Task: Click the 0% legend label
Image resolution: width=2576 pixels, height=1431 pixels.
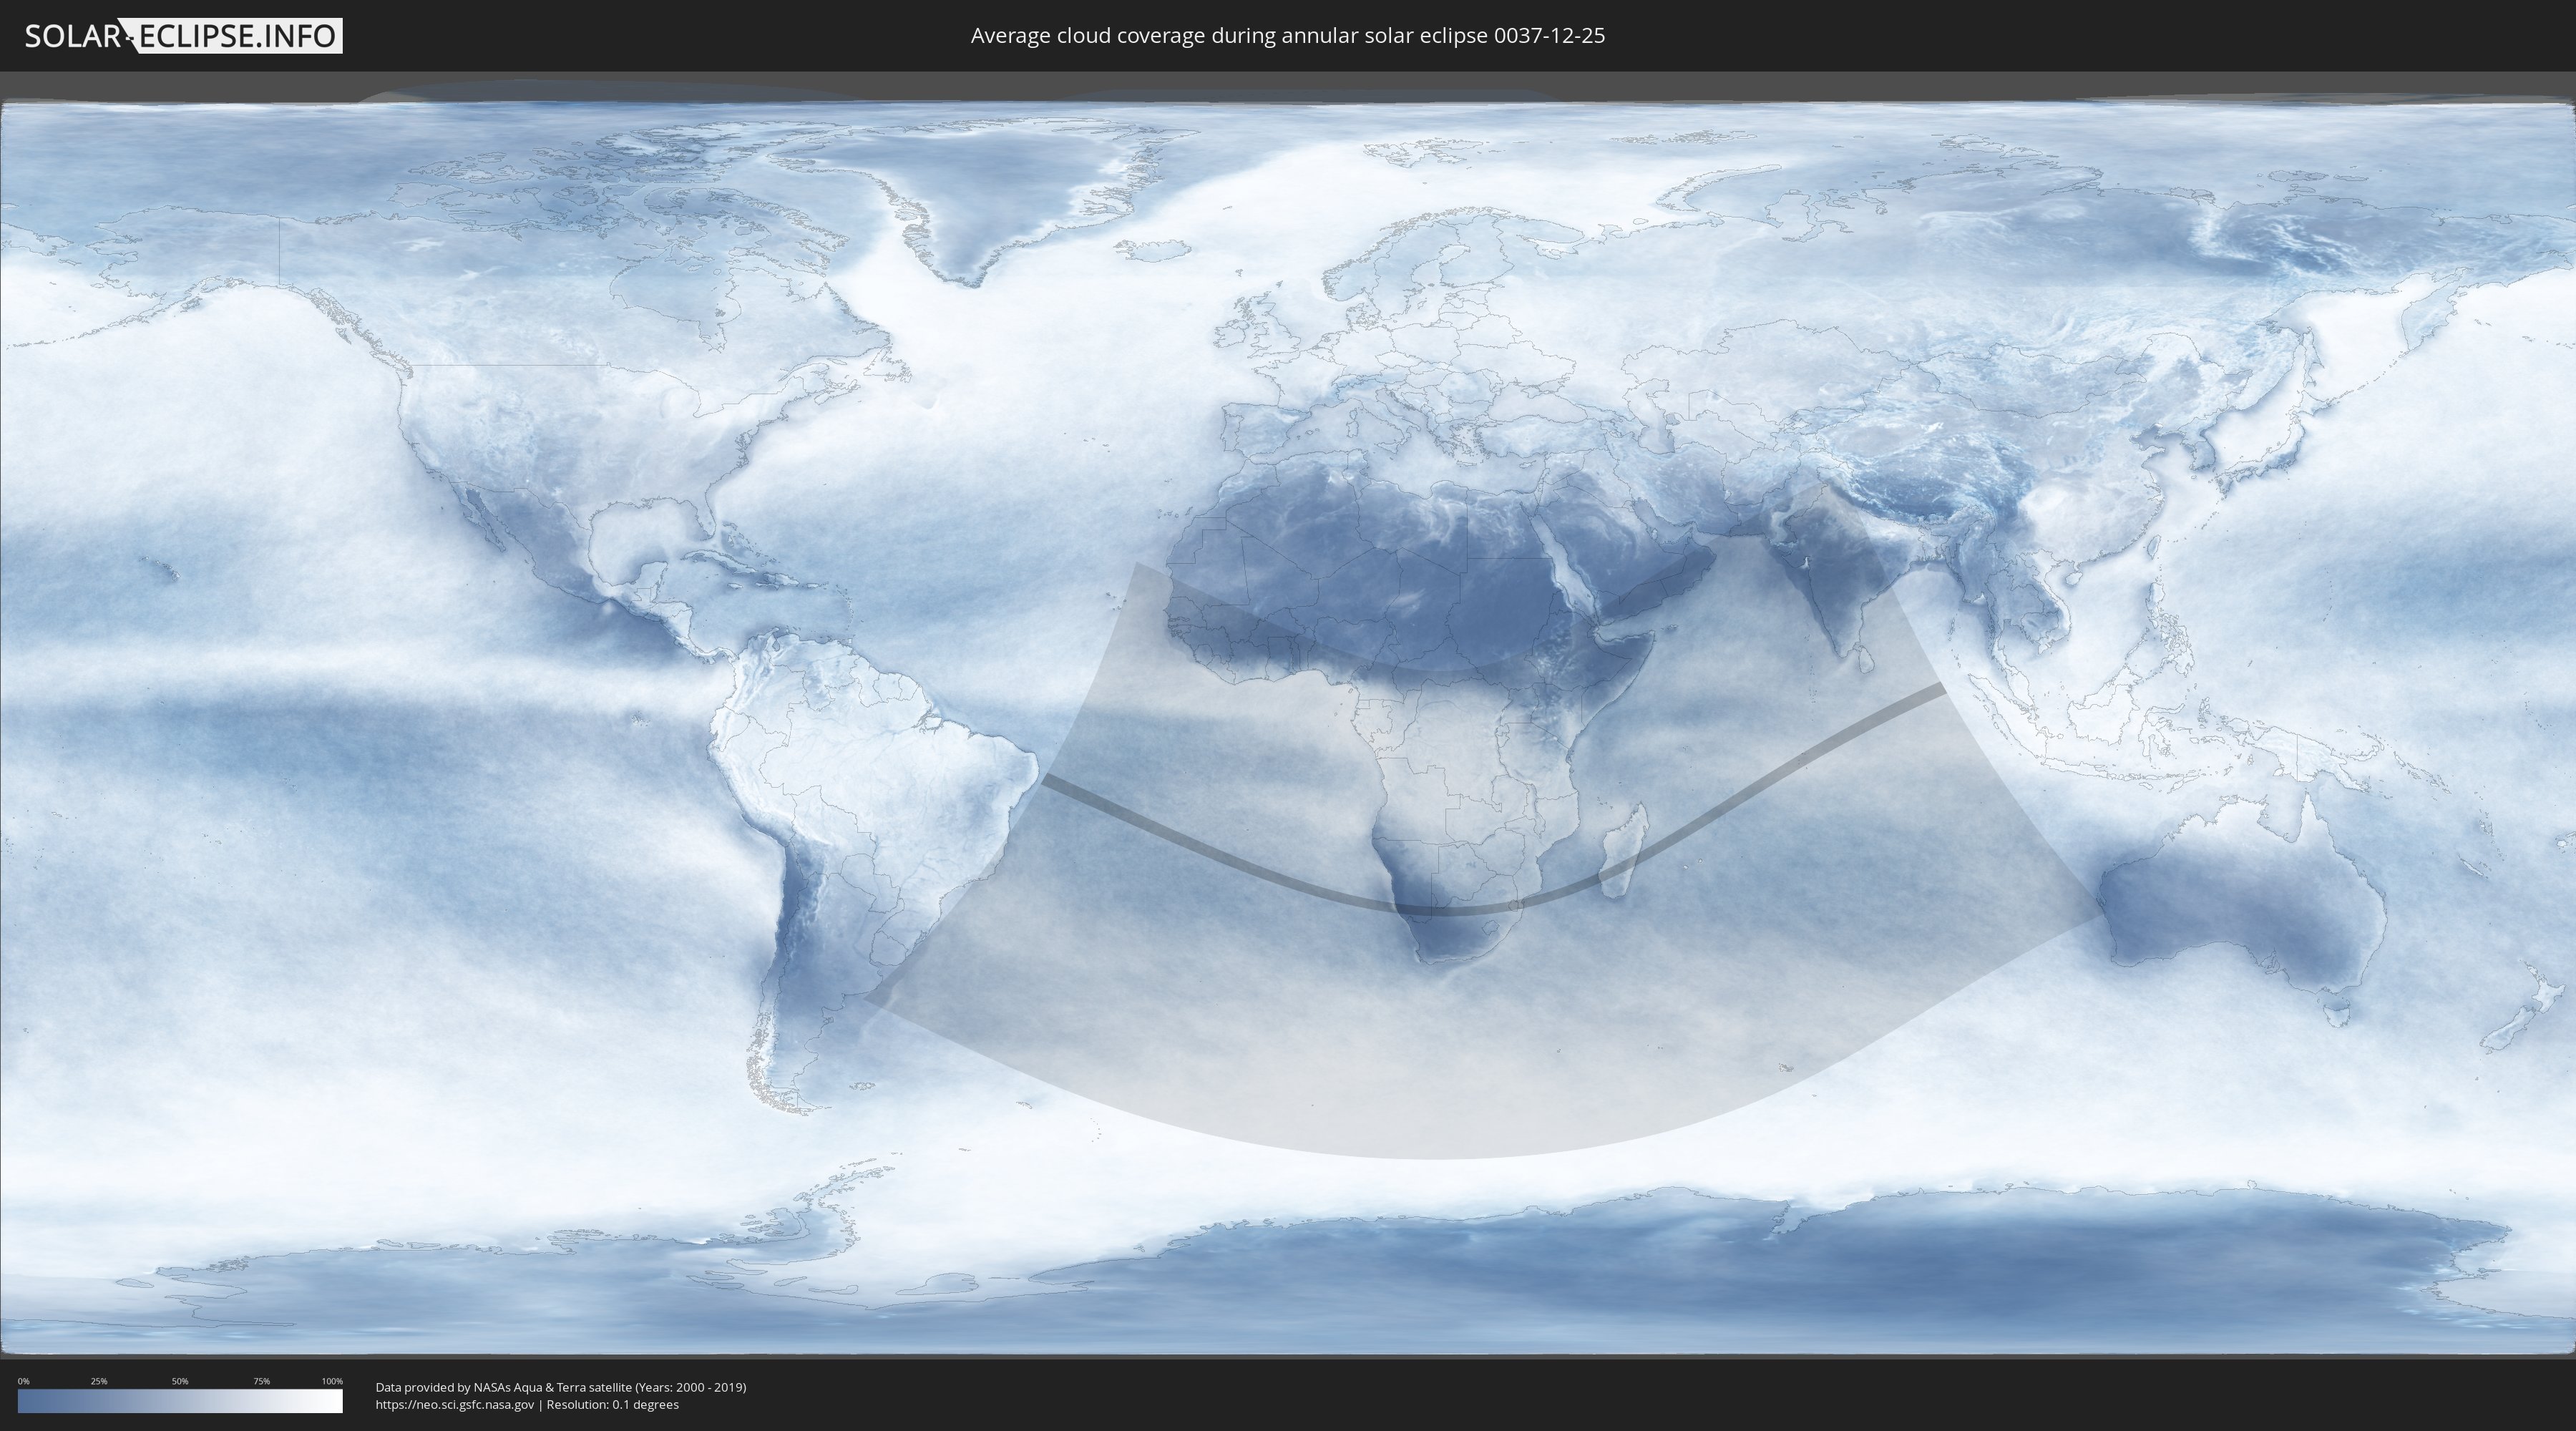Action: [23, 1381]
